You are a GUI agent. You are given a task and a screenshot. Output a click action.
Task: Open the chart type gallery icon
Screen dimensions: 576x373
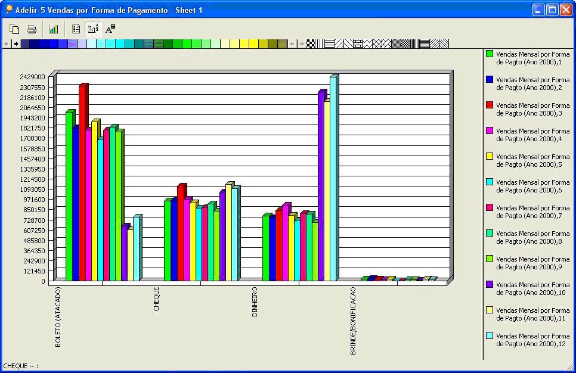(54, 29)
